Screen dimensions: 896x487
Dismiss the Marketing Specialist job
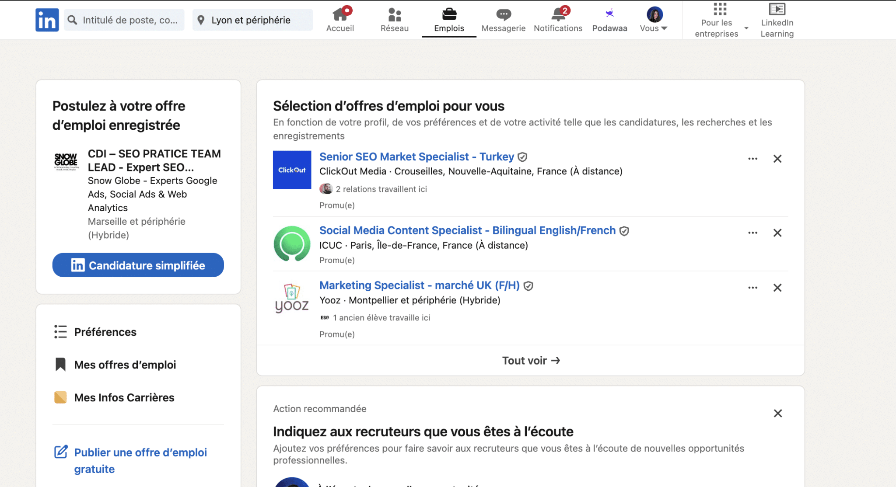point(777,288)
